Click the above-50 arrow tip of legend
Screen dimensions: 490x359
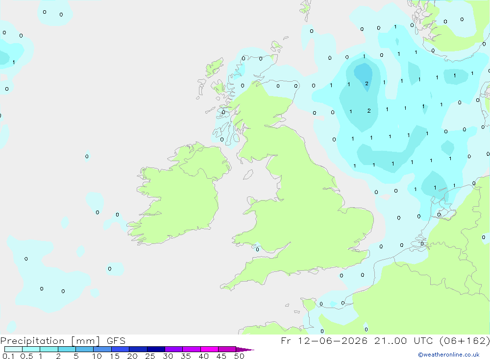click(245, 349)
